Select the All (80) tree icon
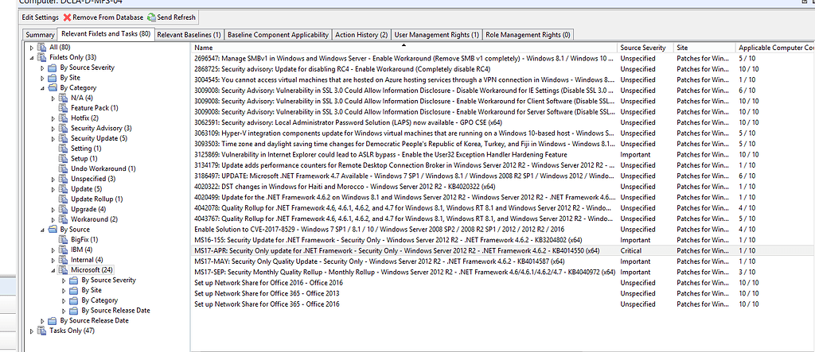 42,47
